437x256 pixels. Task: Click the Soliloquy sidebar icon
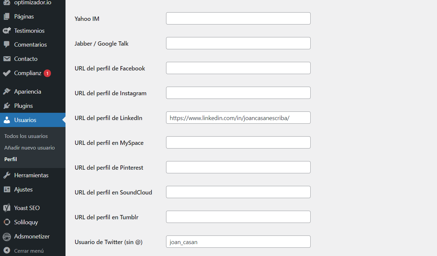click(x=7, y=222)
